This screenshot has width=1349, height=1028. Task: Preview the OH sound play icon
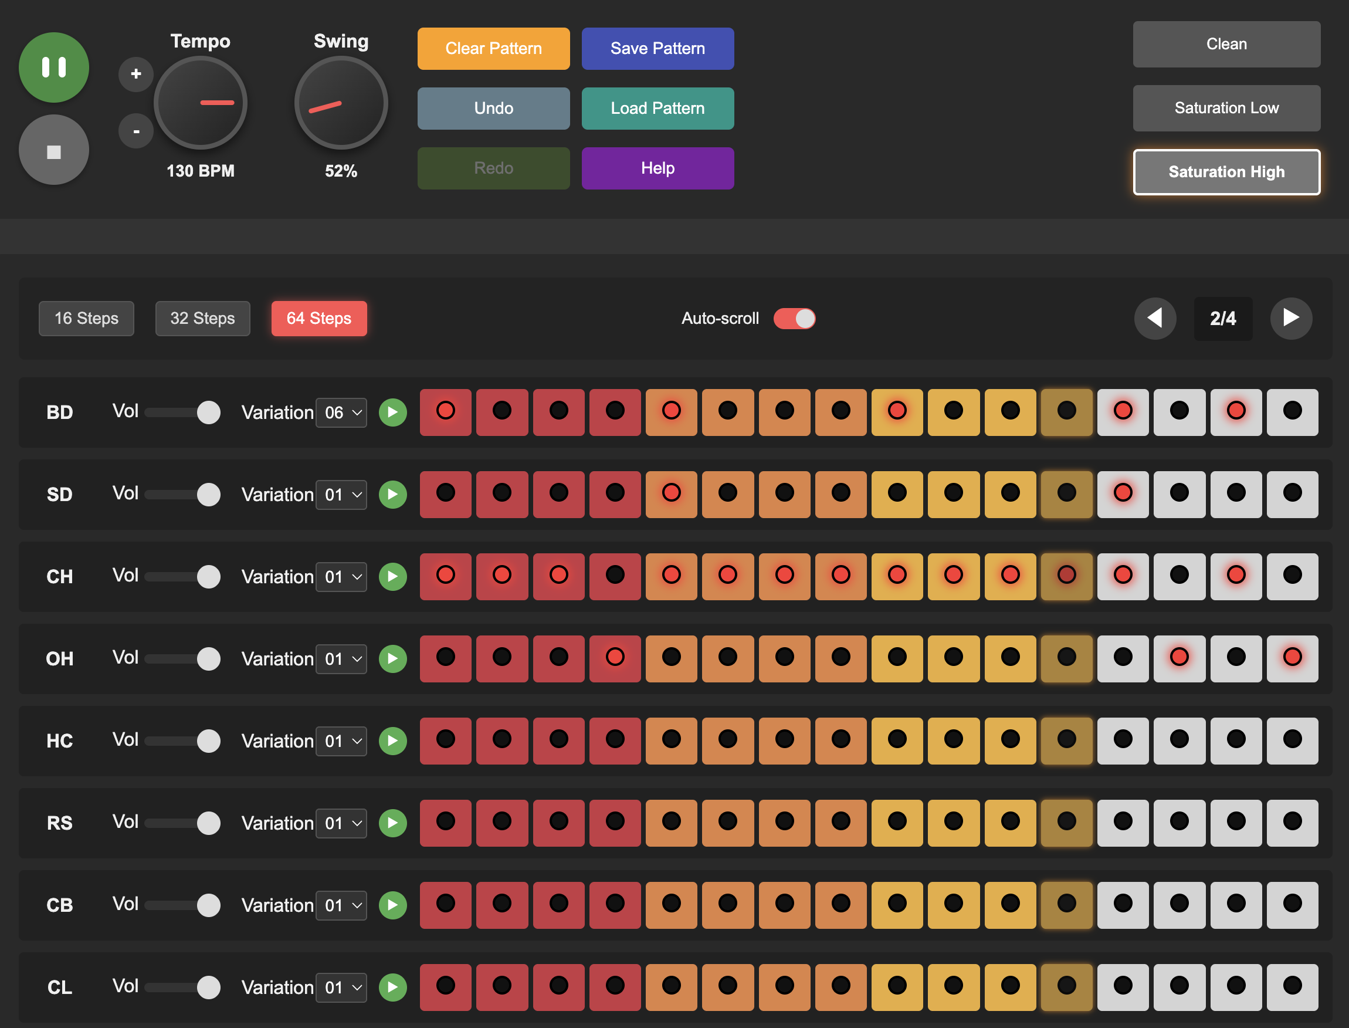[x=392, y=659]
